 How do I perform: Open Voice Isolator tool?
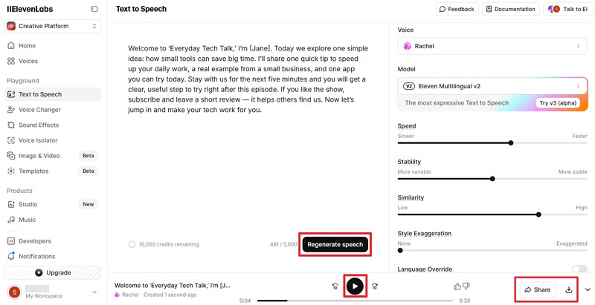pyautogui.click(x=53, y=140)
